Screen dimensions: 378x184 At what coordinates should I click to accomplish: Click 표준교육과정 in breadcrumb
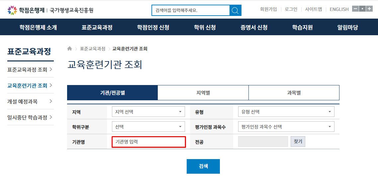93,49
